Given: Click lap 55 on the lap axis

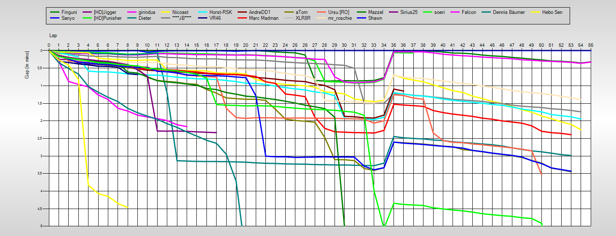Looking at the screenshot, I should pos(591,45).
